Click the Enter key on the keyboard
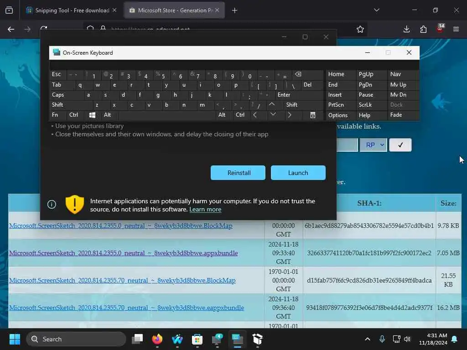The width and height of the screenshot is (467, 350). (x=299, y=95)
